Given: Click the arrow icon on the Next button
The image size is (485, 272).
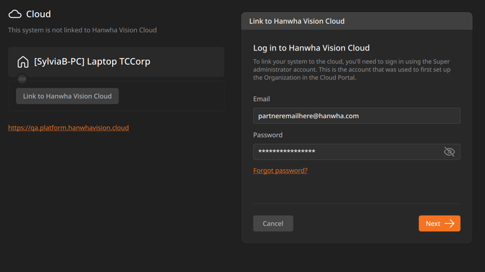Looking at the screenshot, I should [x=449, y=223].
